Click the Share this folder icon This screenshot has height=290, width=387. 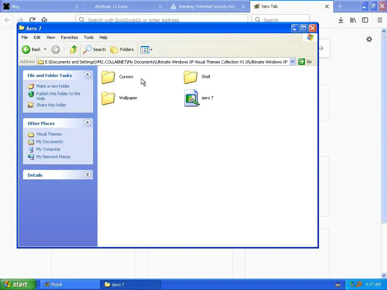coord(31,105)
